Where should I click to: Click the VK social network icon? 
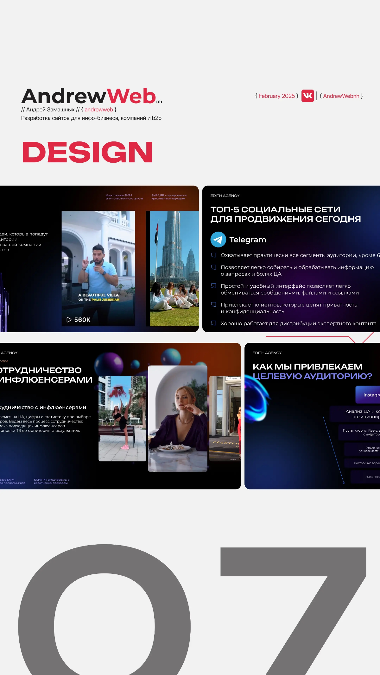pos(307,96)
